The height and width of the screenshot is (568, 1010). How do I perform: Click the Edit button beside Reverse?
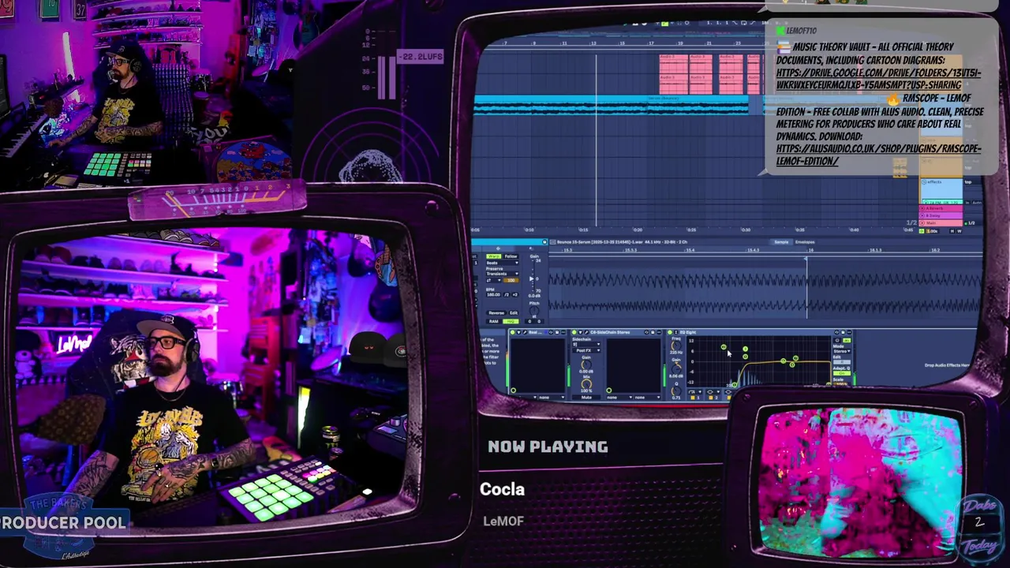(513, 313)
